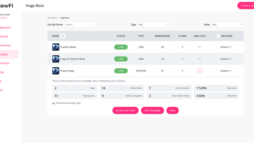The width and height of the screenshot is (254, 143).
Task: Click the Fashion Week campaign name
Action: click(68, 47)
